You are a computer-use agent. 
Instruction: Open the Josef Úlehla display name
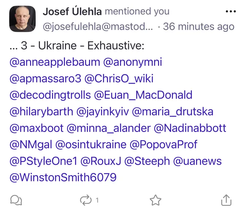tap(72, 12)
